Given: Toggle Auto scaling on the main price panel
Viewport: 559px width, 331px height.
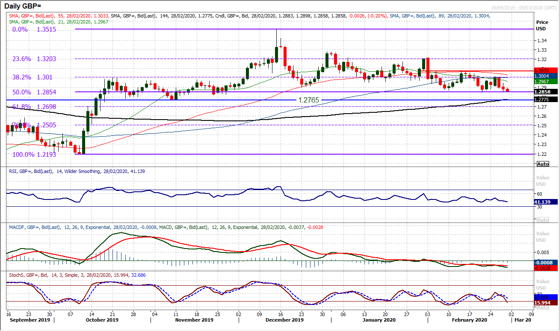Looking at the screenshot, I should (542, 164).
